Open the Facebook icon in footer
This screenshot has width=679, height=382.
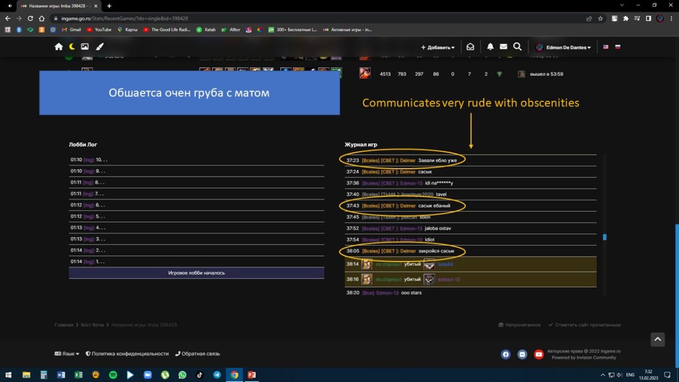click(506, 354)
